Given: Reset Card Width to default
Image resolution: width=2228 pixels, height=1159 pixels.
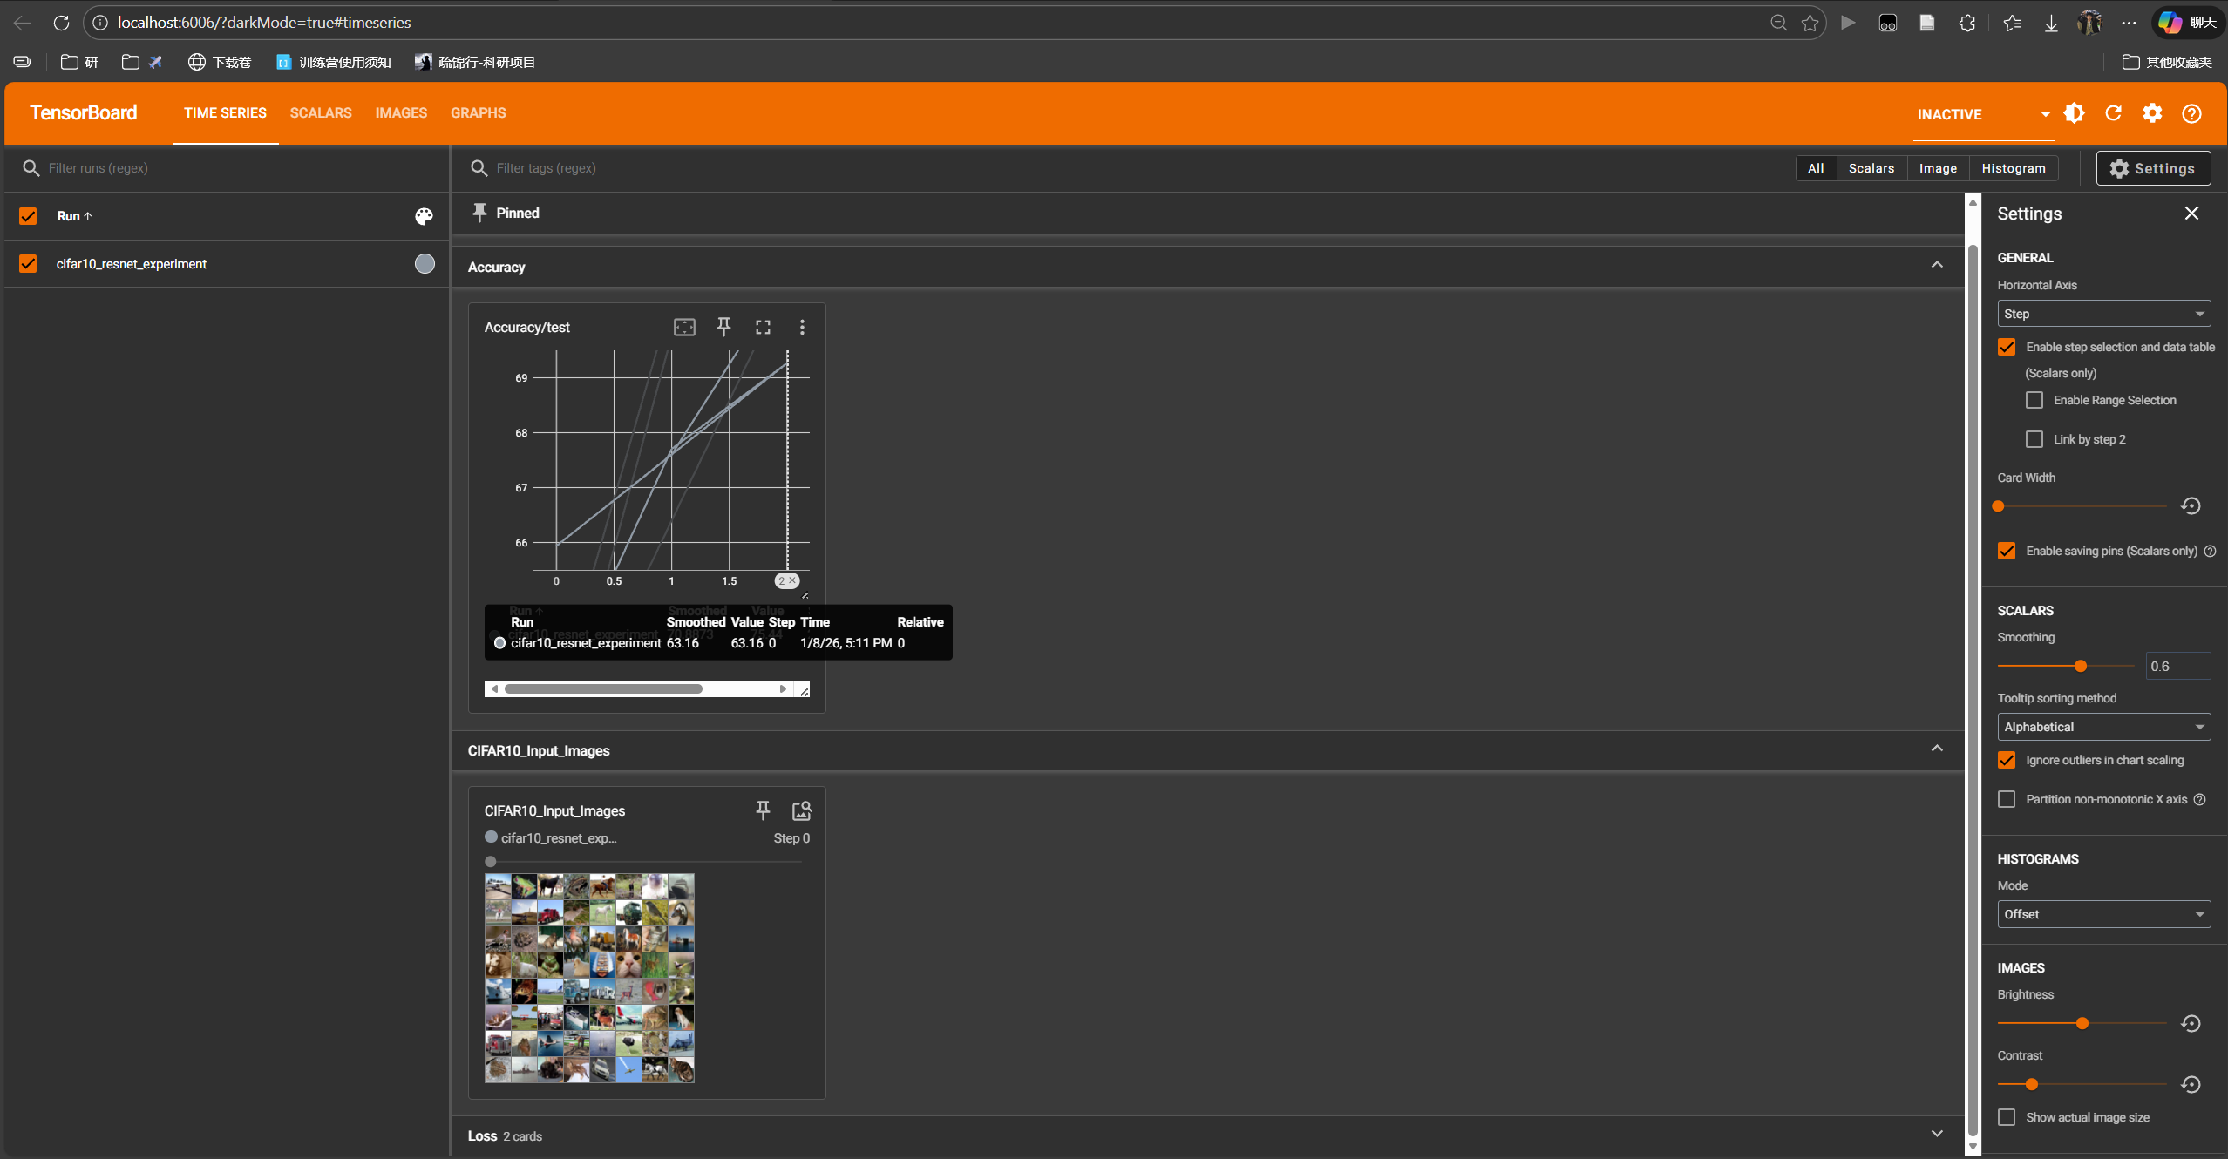Looking at the screenshot, I should tap(2191, 506).
